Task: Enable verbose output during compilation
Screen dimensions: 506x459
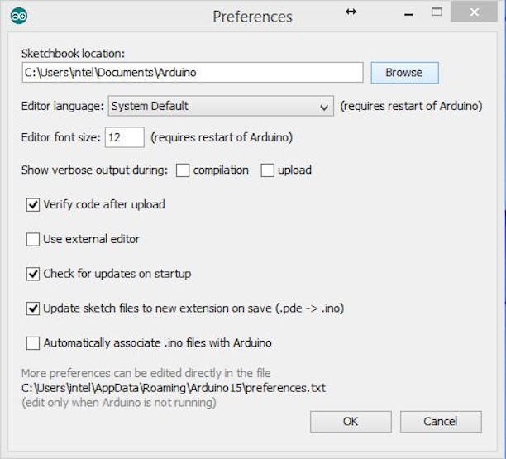Action: tap(183, 170)
